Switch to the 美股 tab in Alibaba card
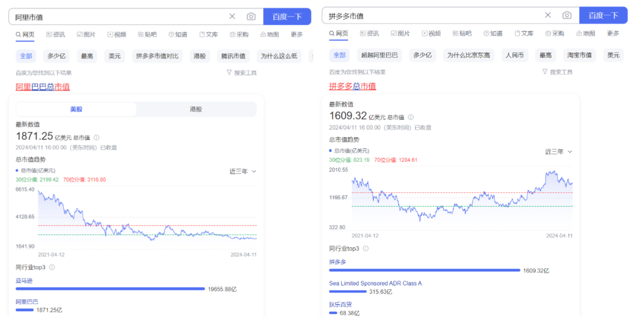Screen dimensions: 633x320 coord(76,110)
